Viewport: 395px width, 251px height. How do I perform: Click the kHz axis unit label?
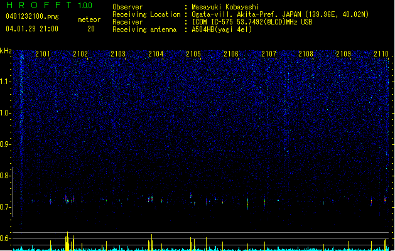pyautogui.click(x=6, y=51)
